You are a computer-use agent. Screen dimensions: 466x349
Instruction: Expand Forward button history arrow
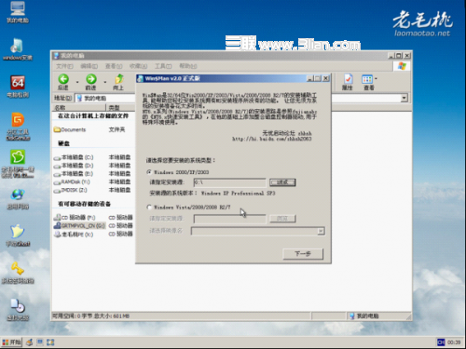click(x=105, y=82)
